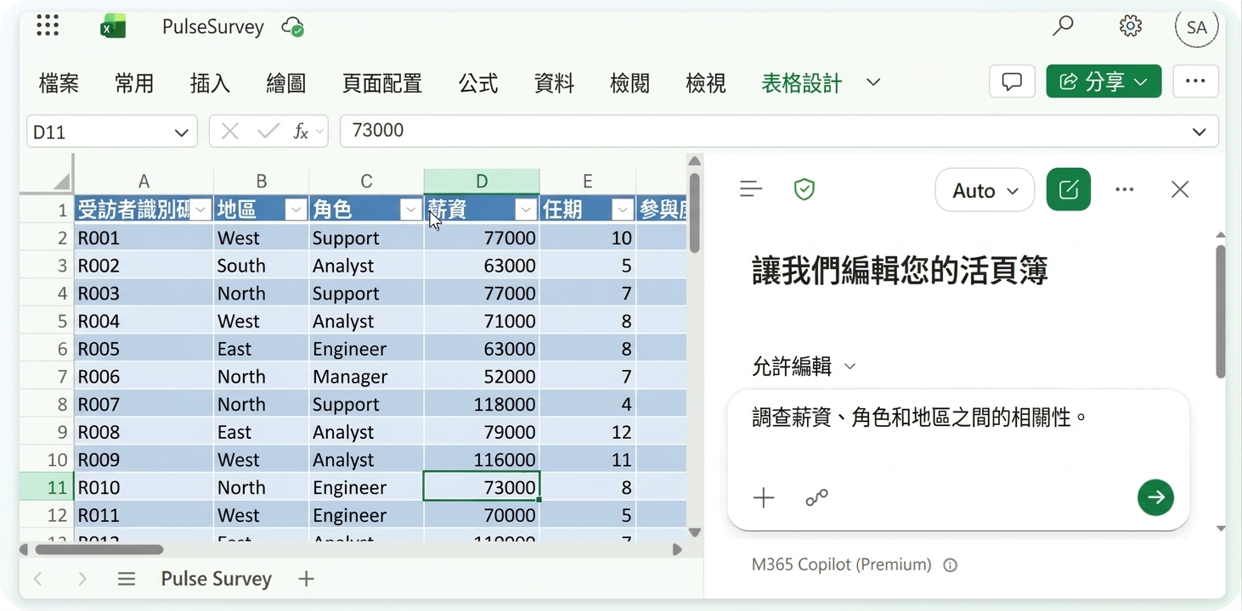Open the SA account avatar
1242x611 pixels.
1197,27
